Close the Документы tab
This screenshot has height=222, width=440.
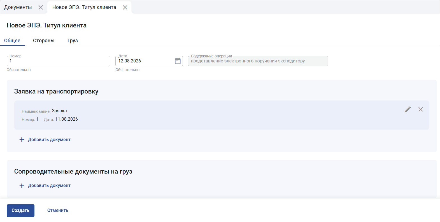point(41,8)
